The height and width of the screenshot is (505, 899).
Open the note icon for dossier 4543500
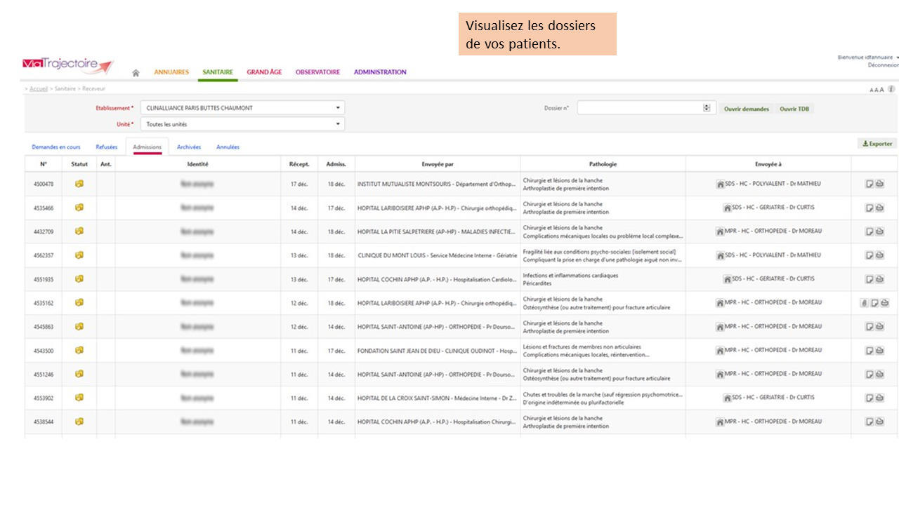click(x=870, y=351)
